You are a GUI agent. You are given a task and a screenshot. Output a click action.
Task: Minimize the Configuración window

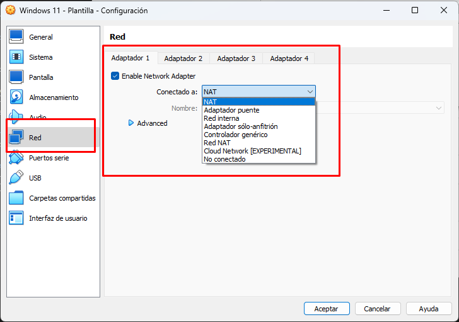pos(386,10)
